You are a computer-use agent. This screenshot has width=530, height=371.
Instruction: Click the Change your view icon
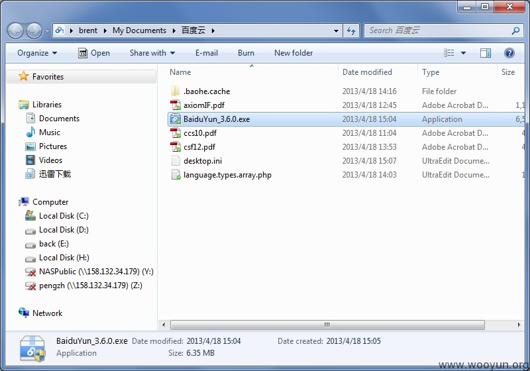pos(449,53)
